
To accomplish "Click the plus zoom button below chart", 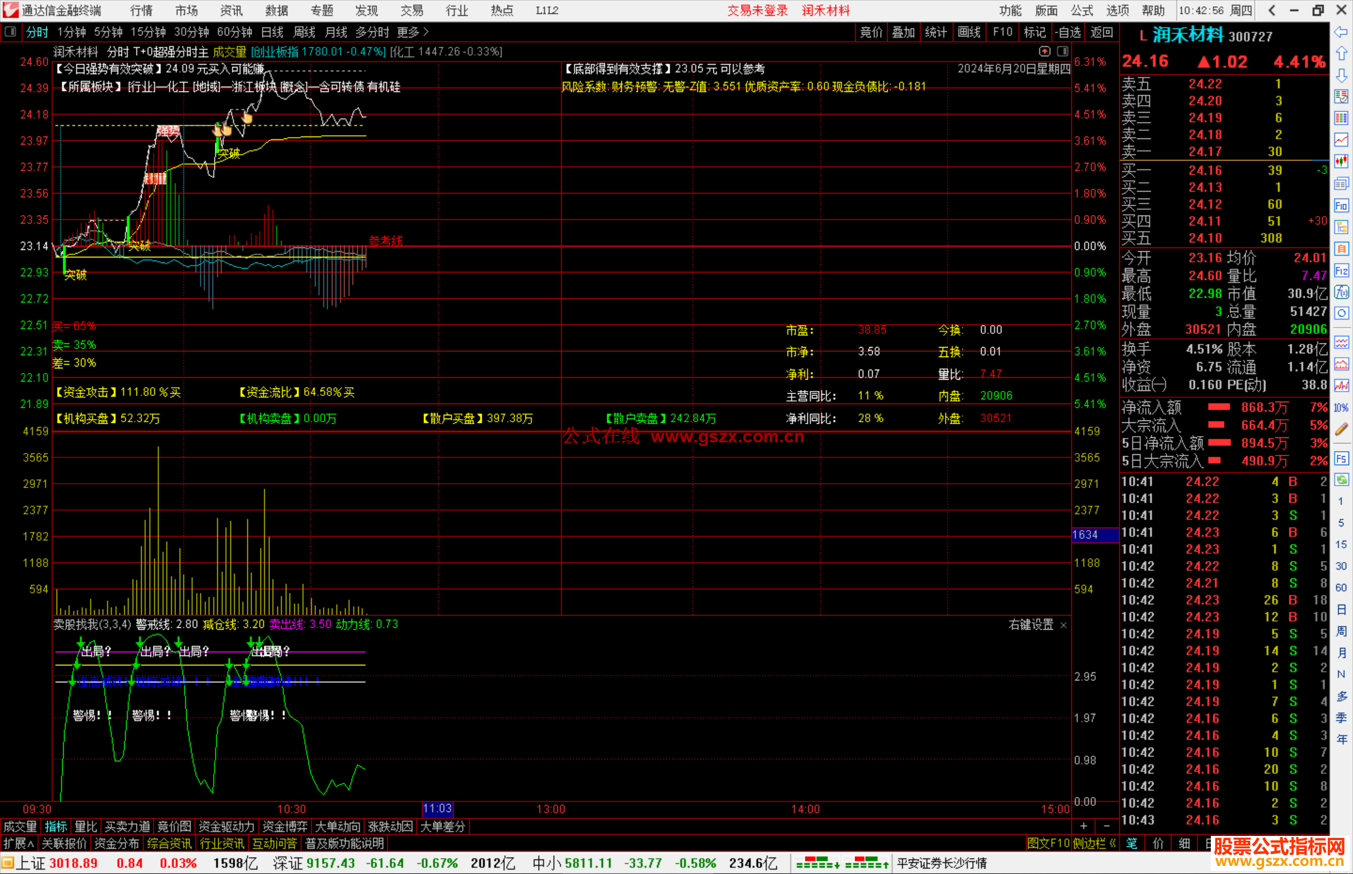I will pos(1084,826).
